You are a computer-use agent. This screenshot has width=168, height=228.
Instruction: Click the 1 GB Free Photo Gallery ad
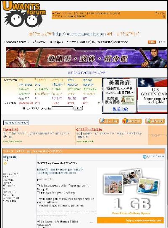(x=131, y=195)
